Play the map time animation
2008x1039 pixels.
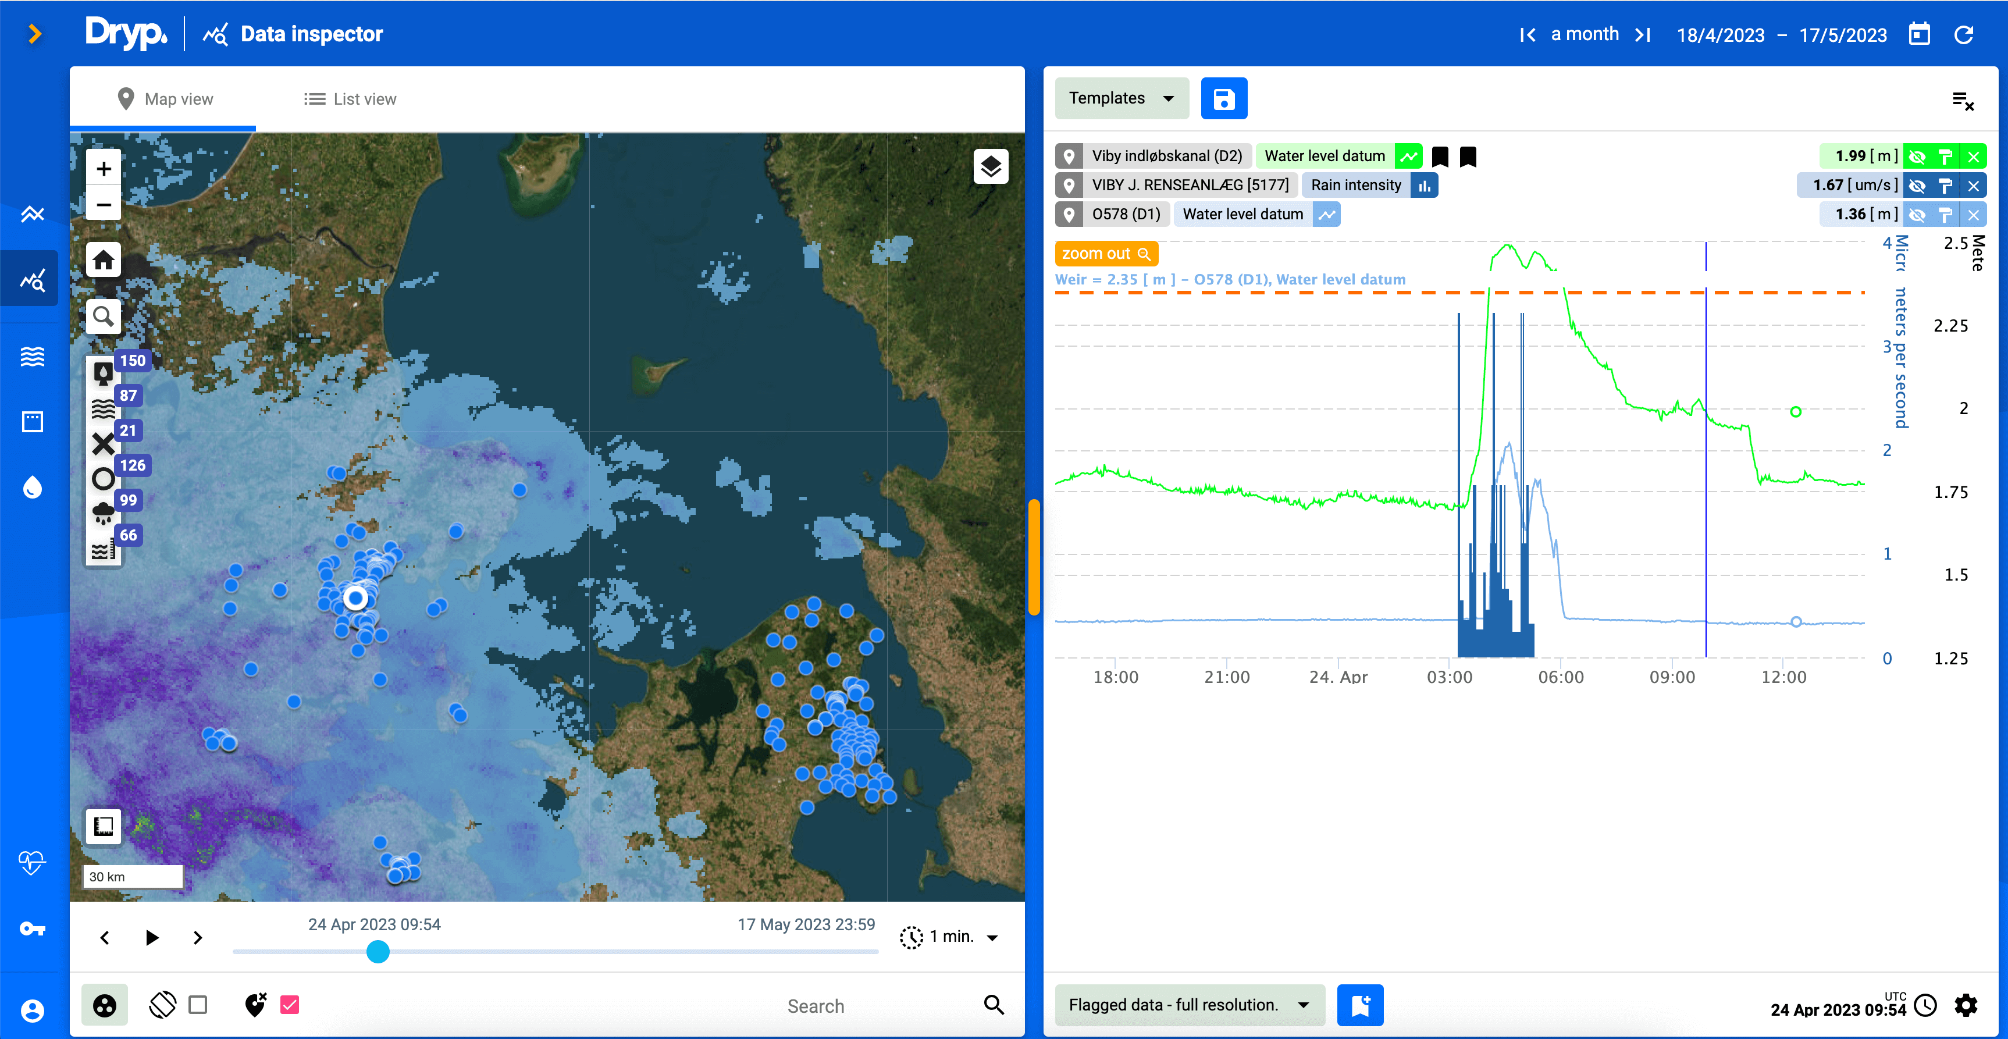[x=152, y=937]
